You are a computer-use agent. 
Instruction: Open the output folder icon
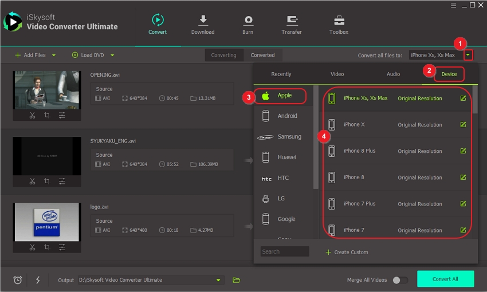click(x=236, y=280)
